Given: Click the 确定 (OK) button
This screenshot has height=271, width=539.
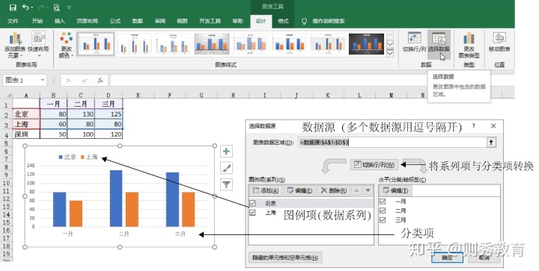Looking at the screenshot, I should click(x=447, y=258).
